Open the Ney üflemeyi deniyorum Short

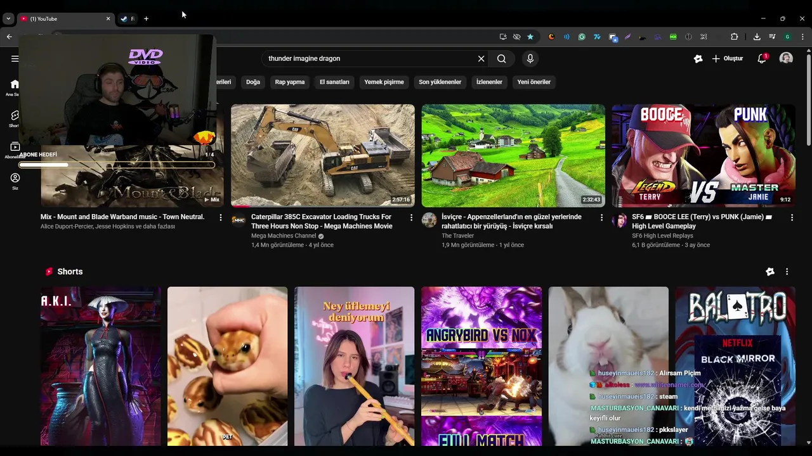pyautogui.click(x=354, y=366)
